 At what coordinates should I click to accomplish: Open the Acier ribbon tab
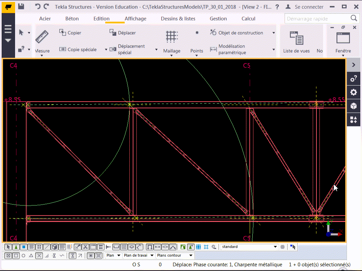point(45,19)
